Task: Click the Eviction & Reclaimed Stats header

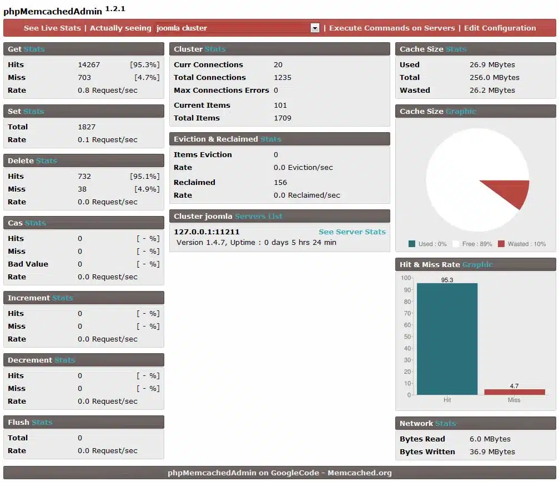Action: 279,139
